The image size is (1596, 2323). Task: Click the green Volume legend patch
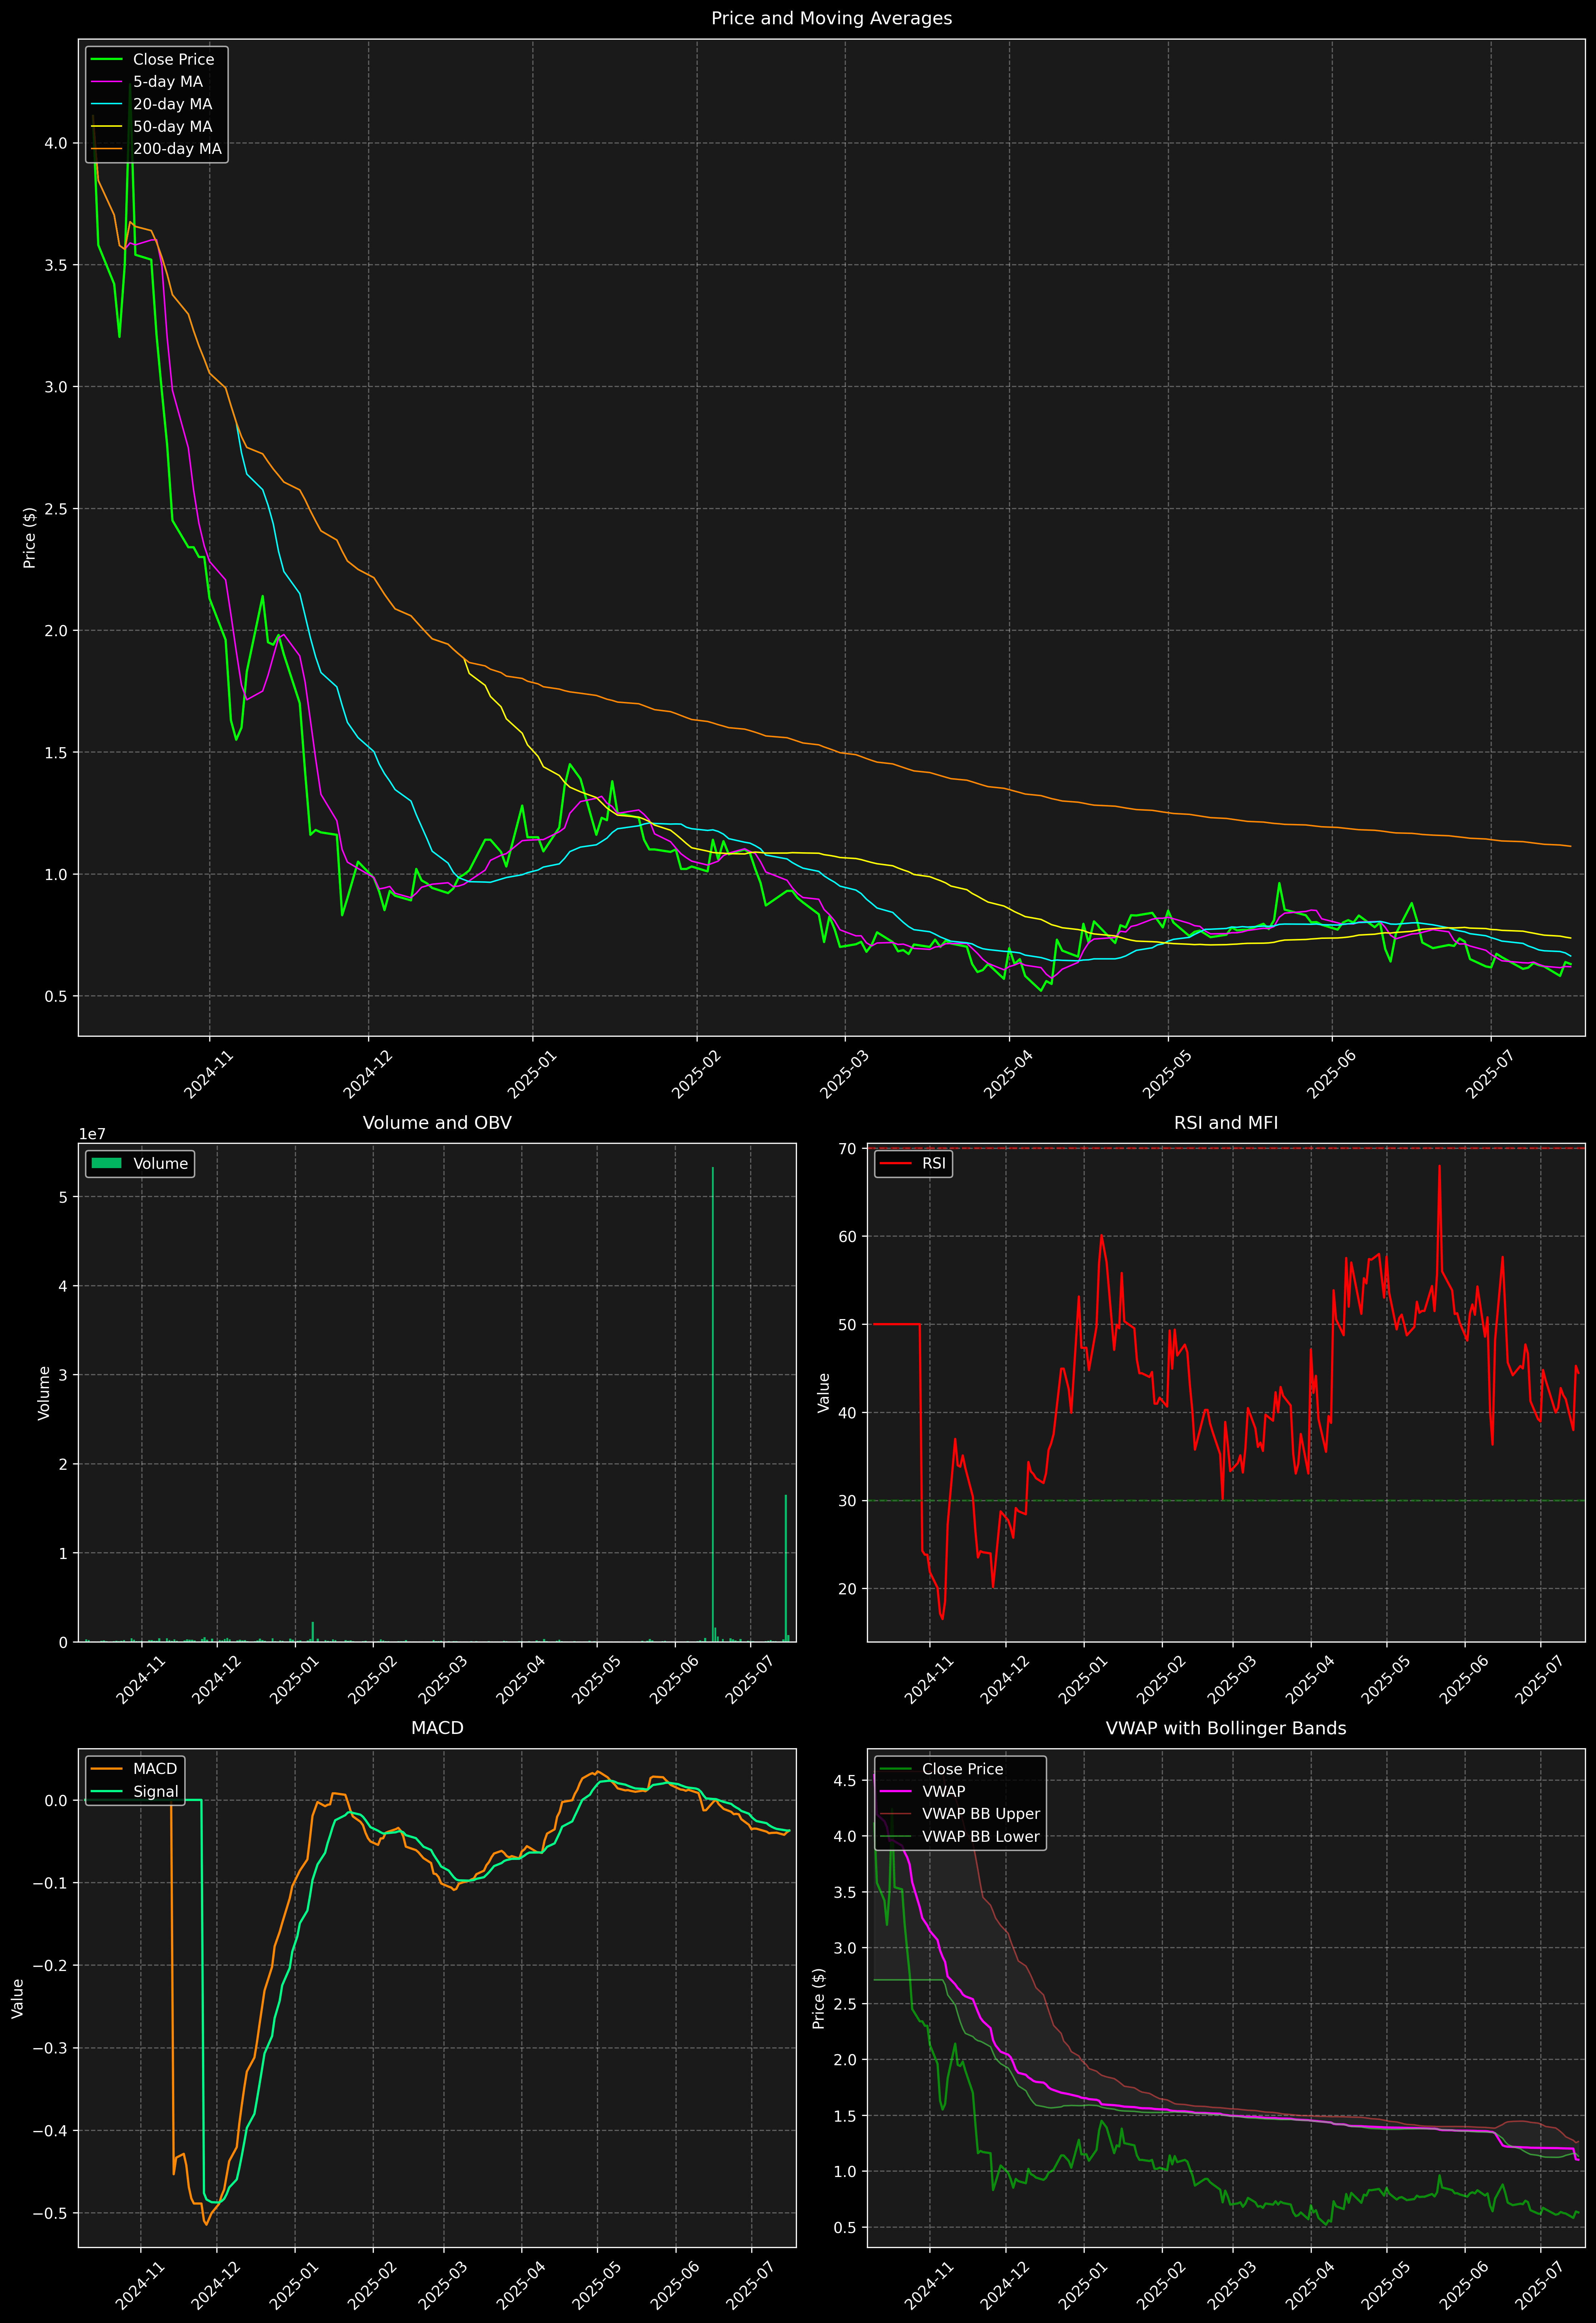pos(106,1163)
